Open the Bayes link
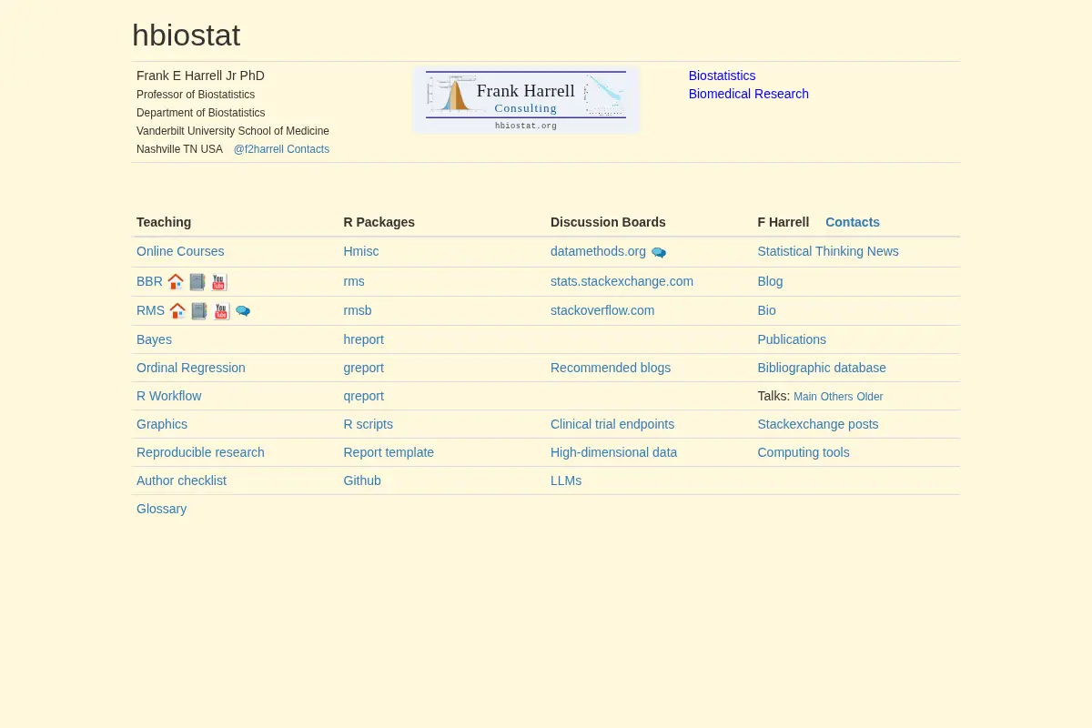Screen dimensions: 1092x728 [x=154, y=339]
